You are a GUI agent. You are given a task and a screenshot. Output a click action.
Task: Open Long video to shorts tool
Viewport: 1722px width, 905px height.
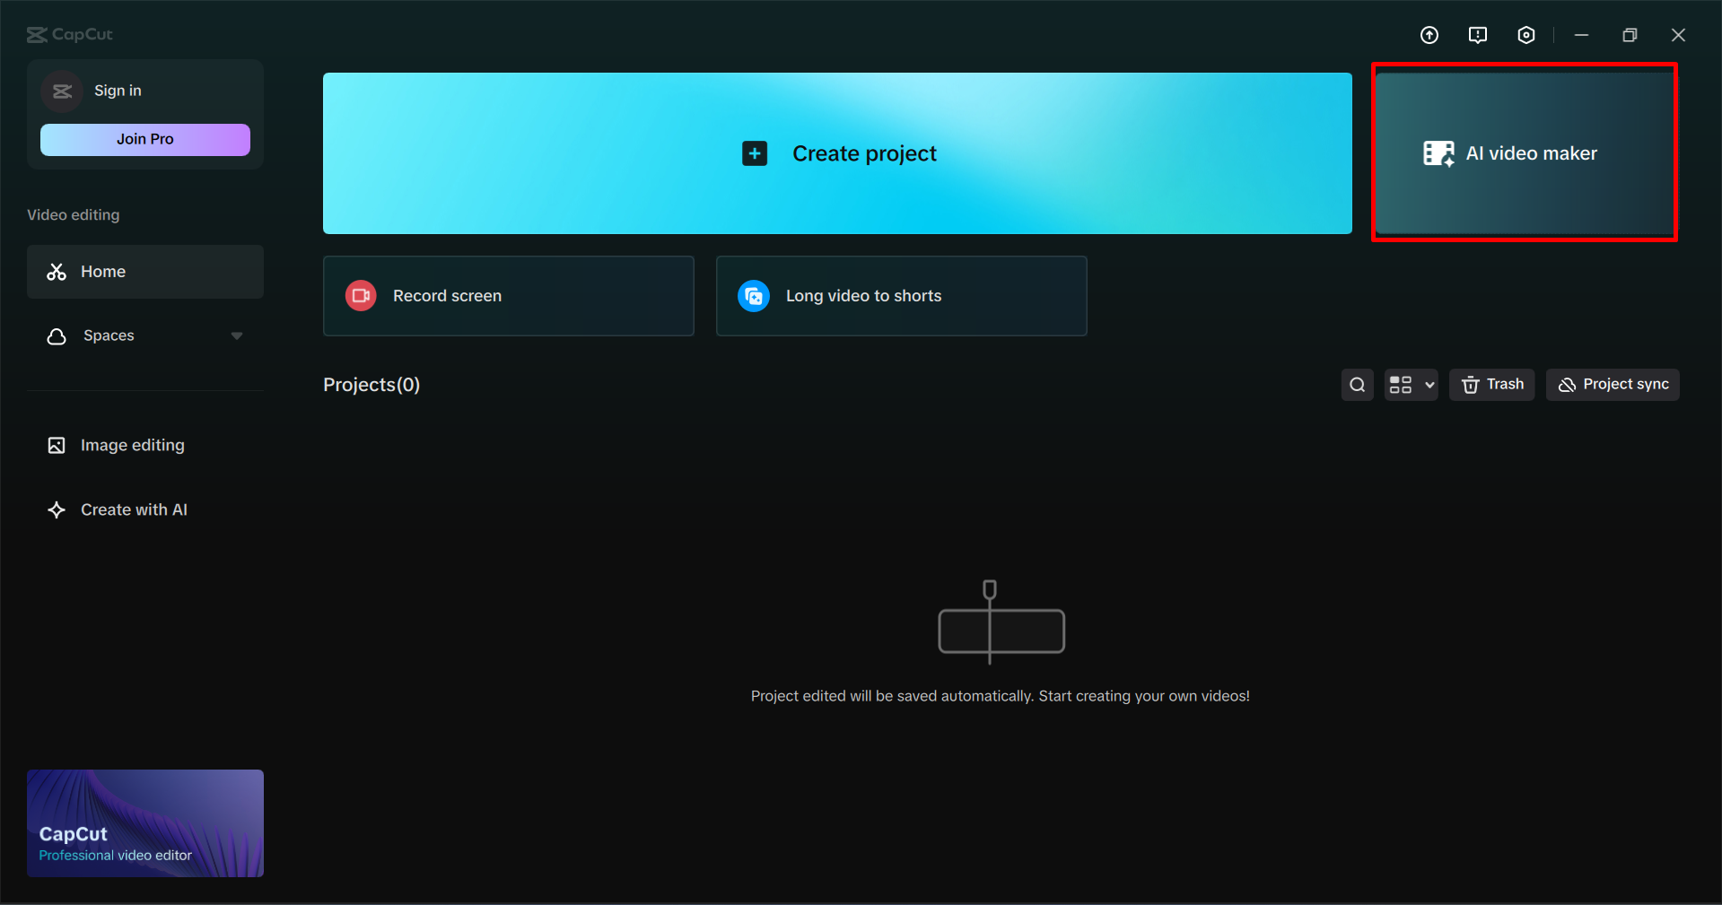900,296
